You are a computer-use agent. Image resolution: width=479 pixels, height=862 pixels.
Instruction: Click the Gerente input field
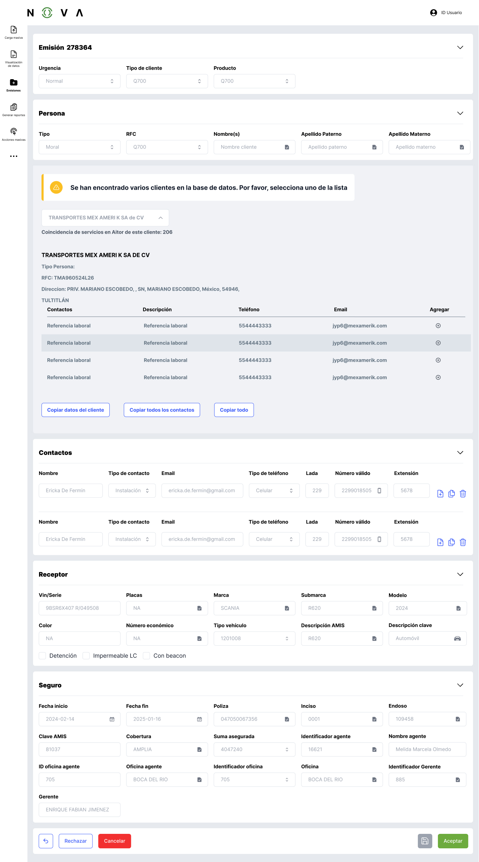click(79, 810)
